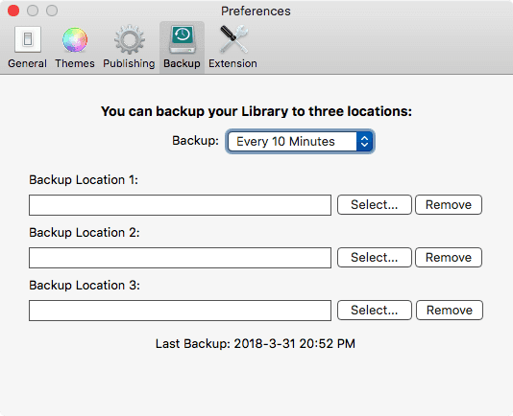Screen dimensions: 513x416
Task: Choose a folder with Select for Backup Location 1
Action: 375,205
